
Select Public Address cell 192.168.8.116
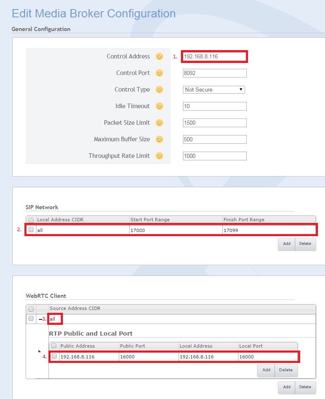coord(89,356)
